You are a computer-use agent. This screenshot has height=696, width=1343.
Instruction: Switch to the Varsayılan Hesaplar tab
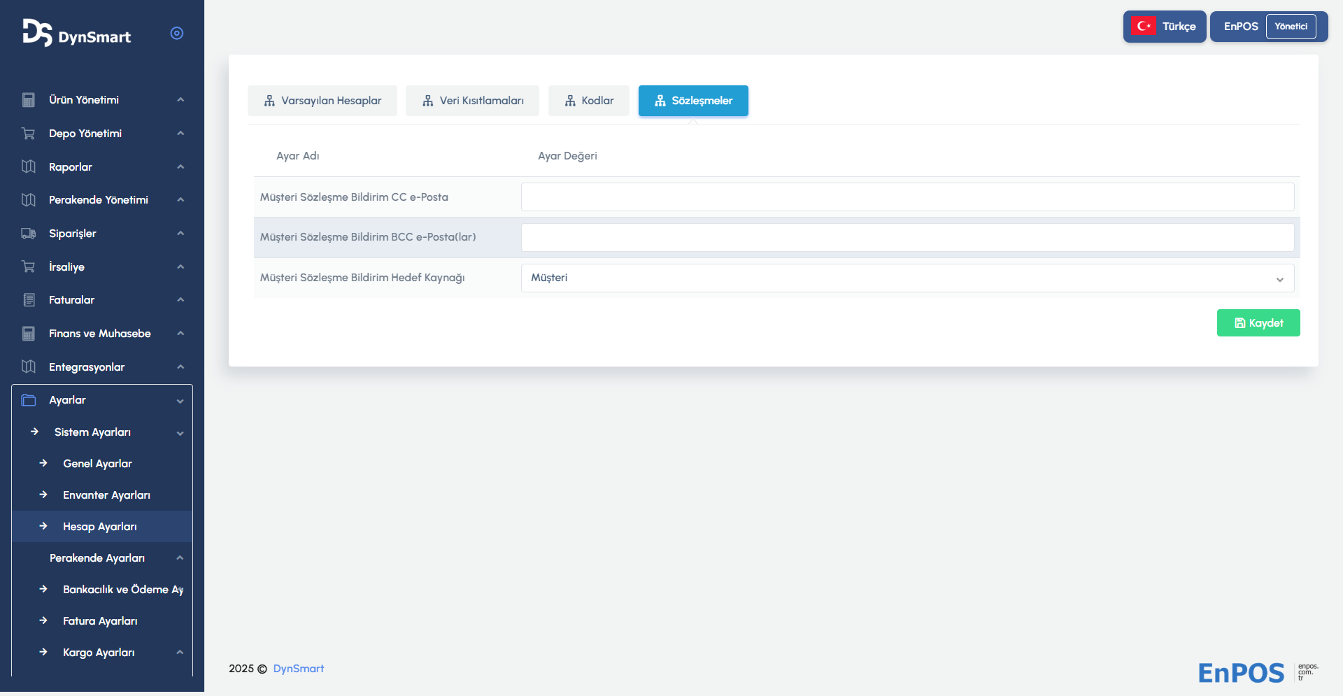(322, 101)
